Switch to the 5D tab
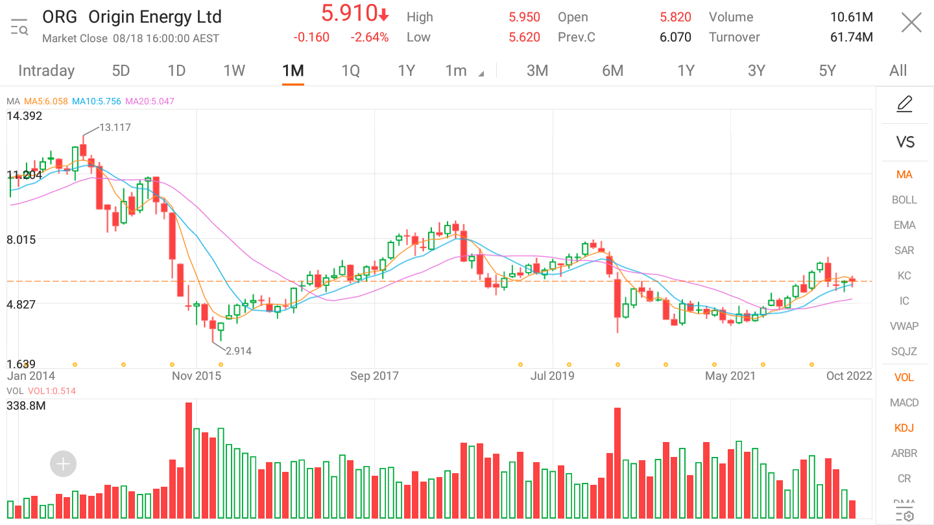Image resolution: width=934 pixels, height=525 pixels. click(121, 71)
